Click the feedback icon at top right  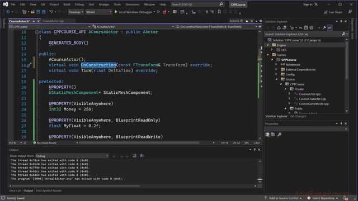tap(350, 12)
